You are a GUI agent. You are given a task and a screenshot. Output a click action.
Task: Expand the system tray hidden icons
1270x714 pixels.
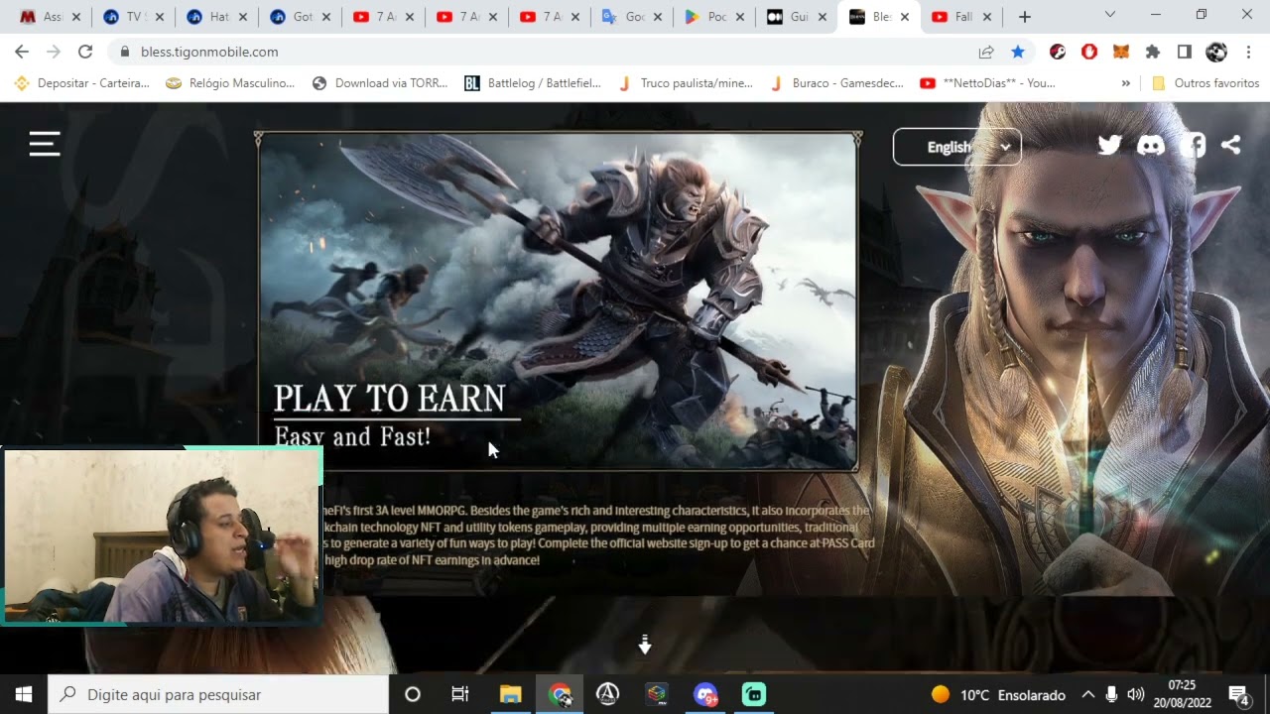pos(1087,694)
